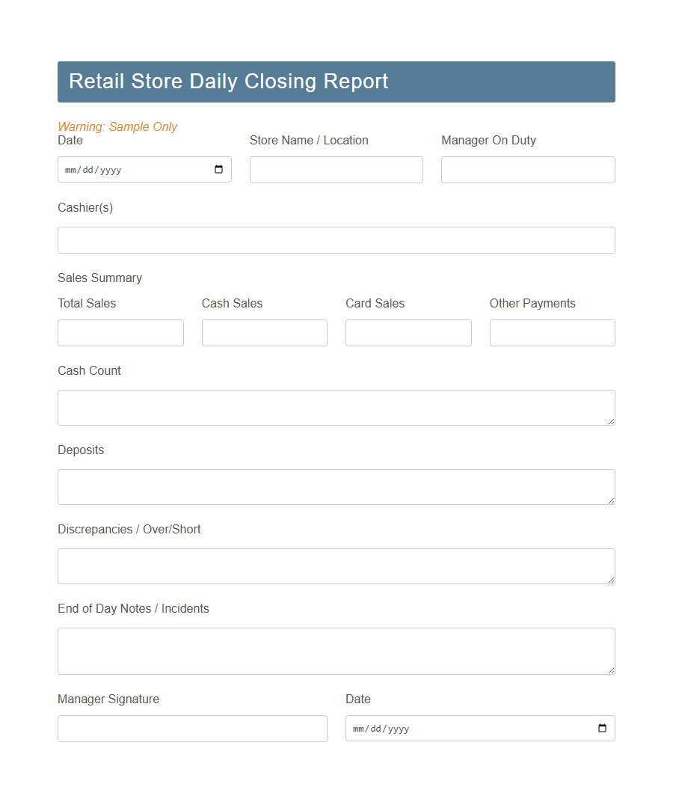Image resolution: width=673 pixels, height=790 pixels.
Task: Click the Cashier(s) input box
Action: (x=336, y=239)
